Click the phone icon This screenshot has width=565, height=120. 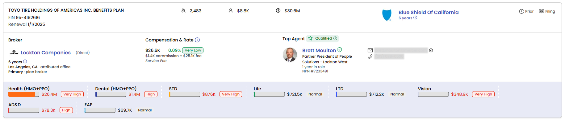tap(370, 56)
